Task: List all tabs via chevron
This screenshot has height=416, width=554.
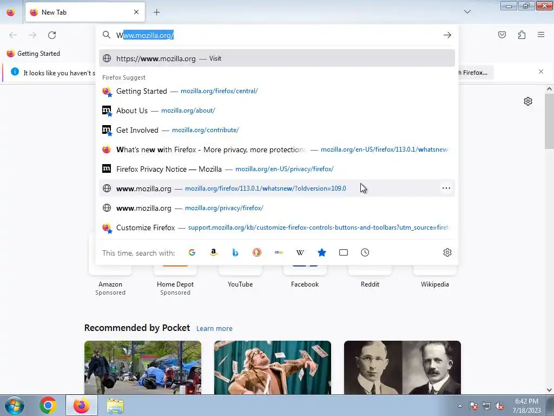Action: pos(467,12)
